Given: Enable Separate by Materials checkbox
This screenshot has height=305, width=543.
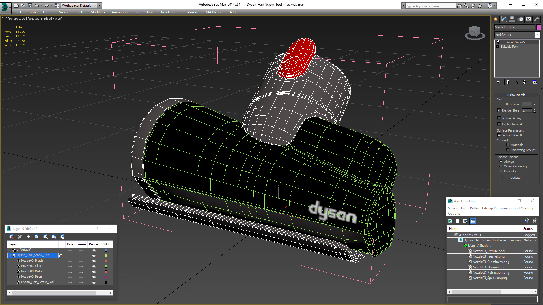Looking at the screenshot, I should [x=508, y=145].
